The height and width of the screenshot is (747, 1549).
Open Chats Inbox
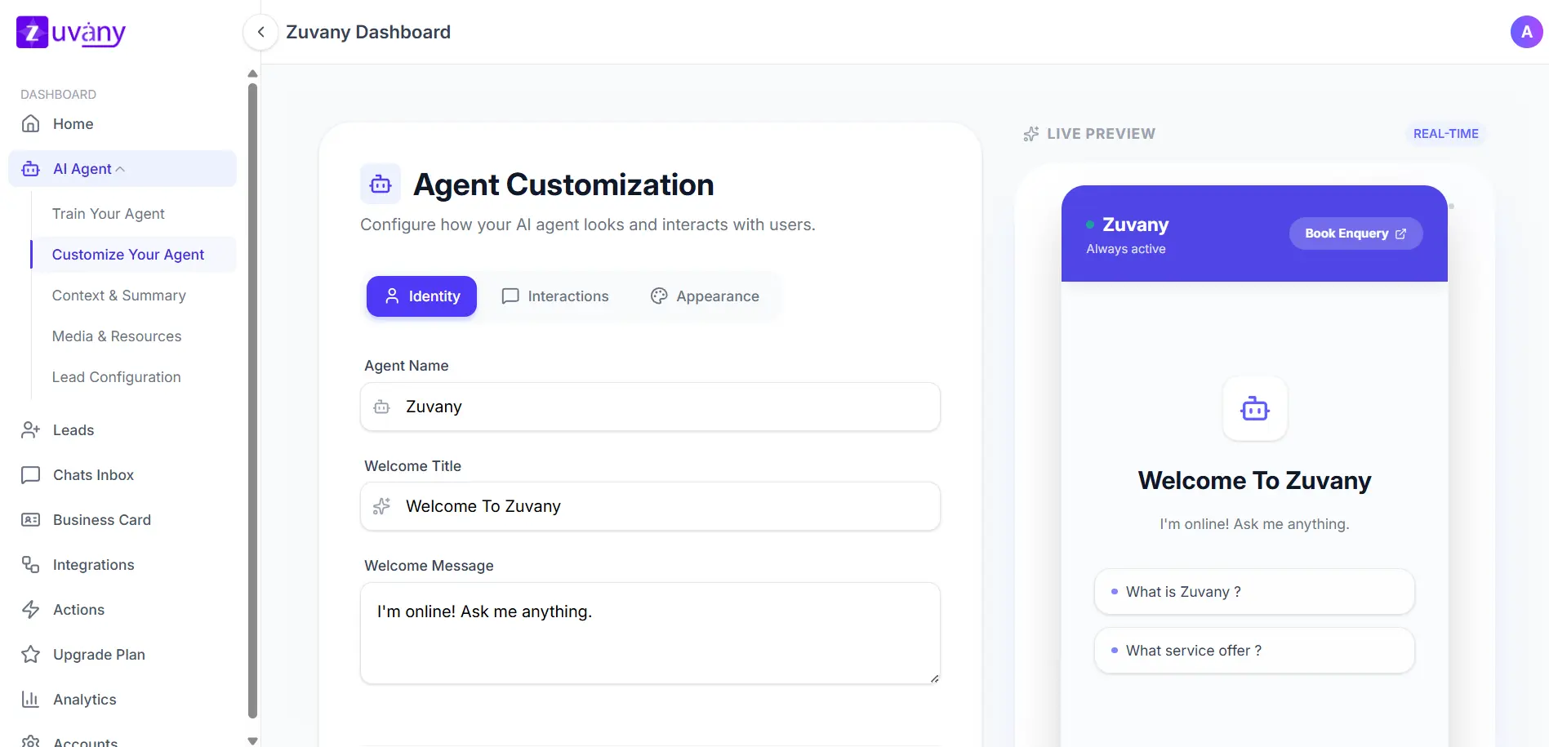93,474
